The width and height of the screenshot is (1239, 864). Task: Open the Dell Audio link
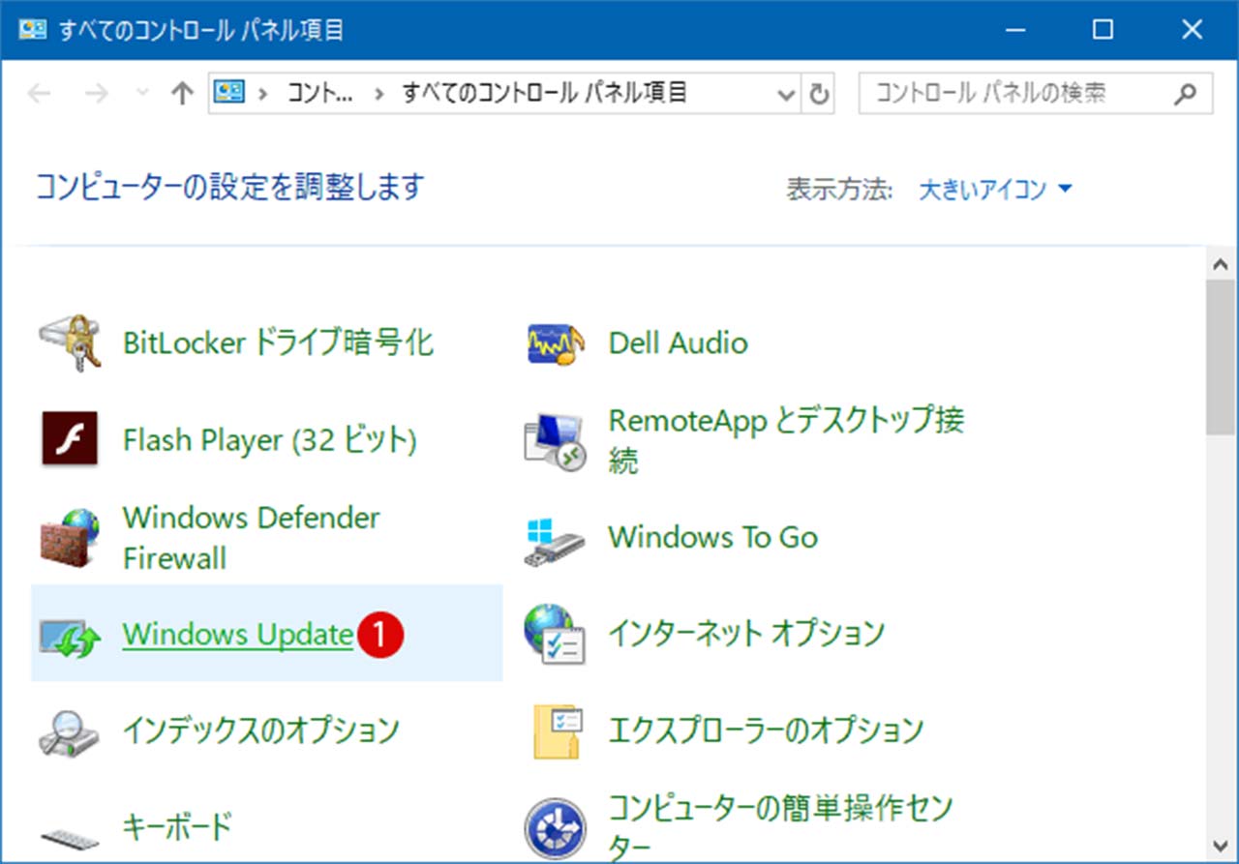point(678,343)
